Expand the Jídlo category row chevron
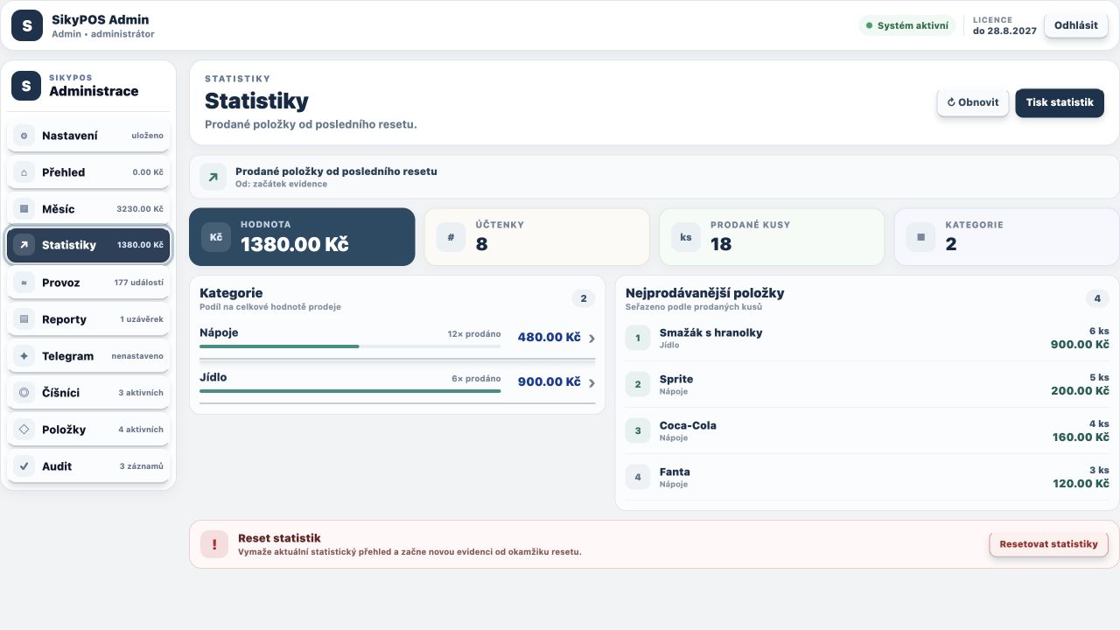 tap(591, 382)
